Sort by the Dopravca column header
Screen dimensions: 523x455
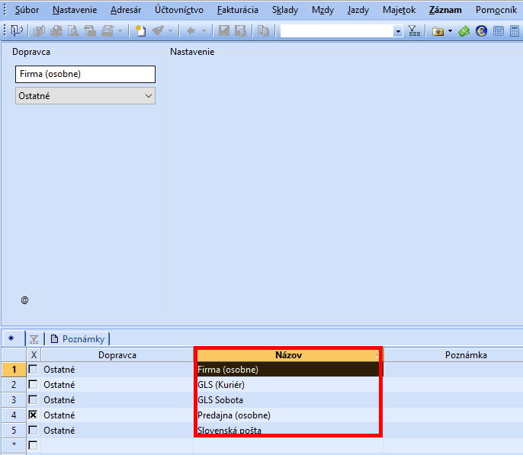tap(117, 355)
